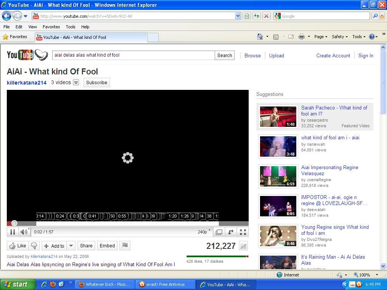Click the Refresh page icon
Viewport: 387px width, 290px height.
point(257,16)
